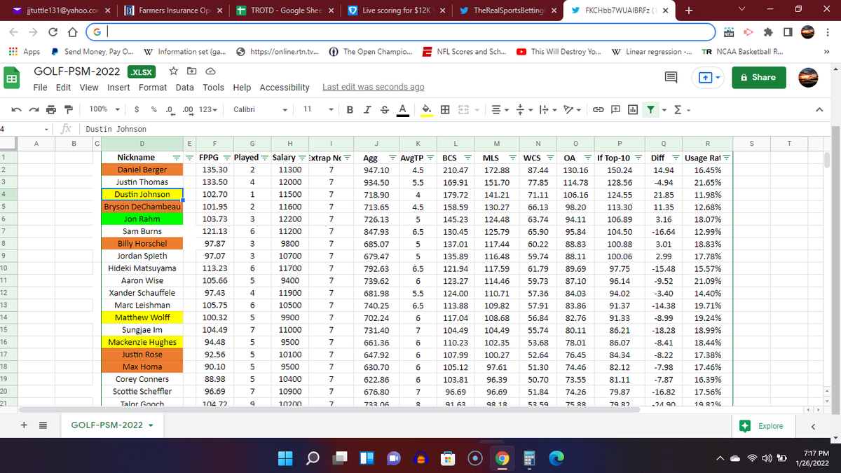The image size is (841, 473).
Task: Toggle filter on If Top-10 header
Action: pos(639,158)
